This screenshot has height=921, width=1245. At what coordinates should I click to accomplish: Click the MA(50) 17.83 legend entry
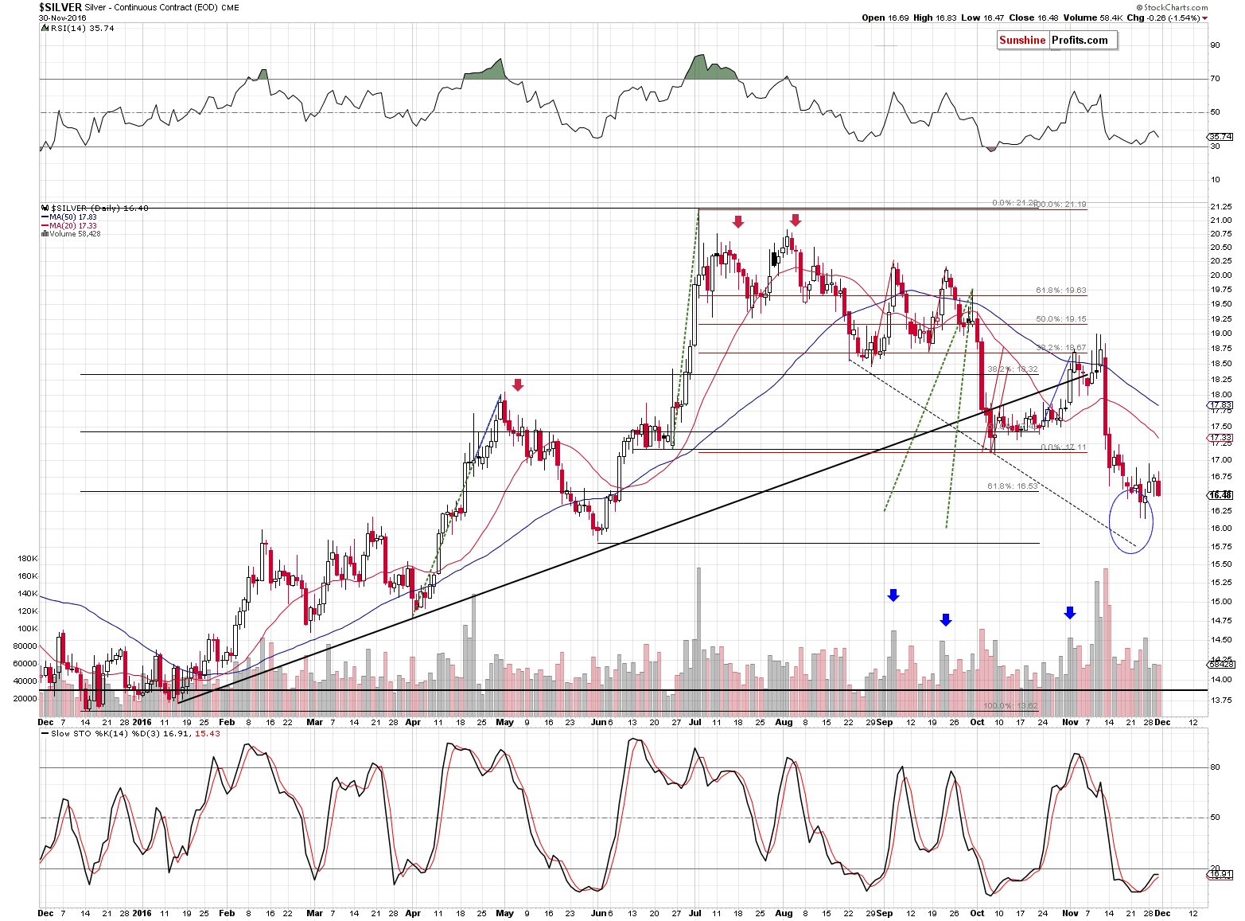tap(68, 217)
